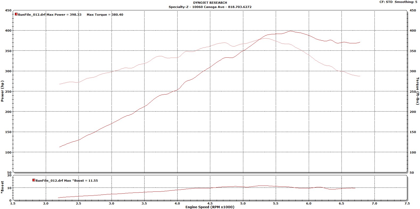Click the peak of the power curve near 5.7
Viewport: 420px width, 209px height.
pos(290,31)
